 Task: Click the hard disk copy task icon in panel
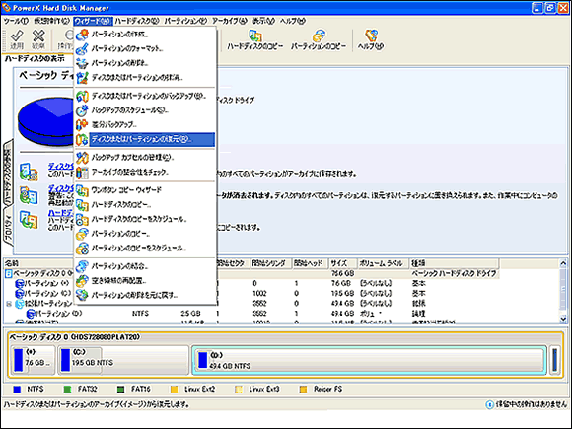(29, 220)
